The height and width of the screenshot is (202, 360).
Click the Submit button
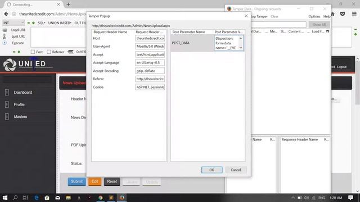pos(76,181)
